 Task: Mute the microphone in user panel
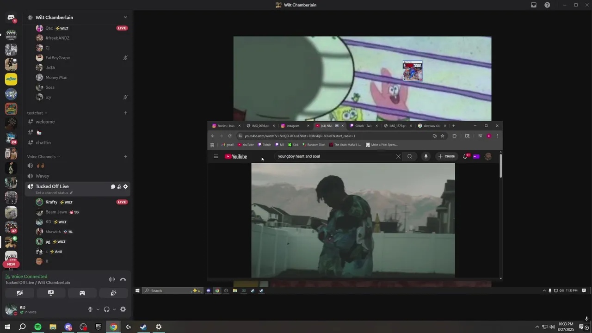click(90, 309)
